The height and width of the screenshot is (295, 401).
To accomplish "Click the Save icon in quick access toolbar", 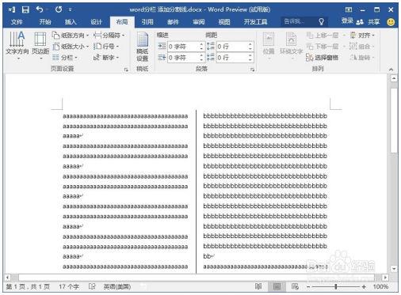I will coord(25,9).
